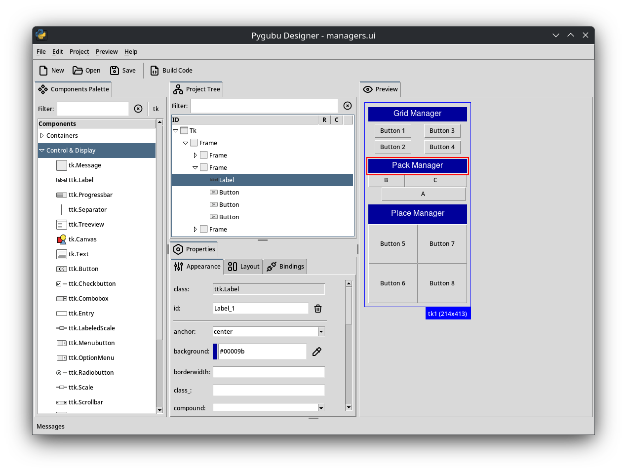
Task: Click Button 4 in the preview
Action: [x=442, y=147]
